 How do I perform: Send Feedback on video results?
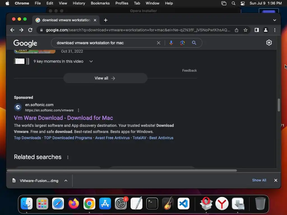[x=189, y=71]
